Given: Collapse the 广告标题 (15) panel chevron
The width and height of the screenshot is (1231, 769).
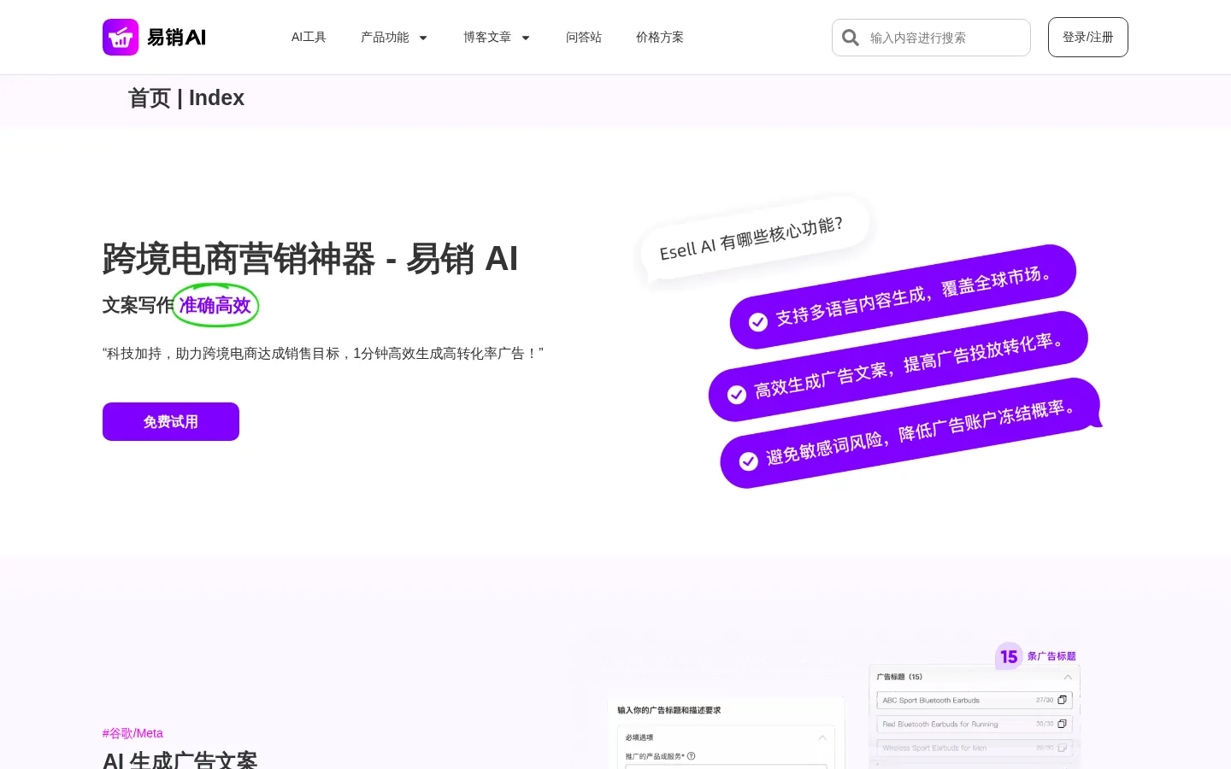Looking at the screenshot, I should (x=1068, y=677).
